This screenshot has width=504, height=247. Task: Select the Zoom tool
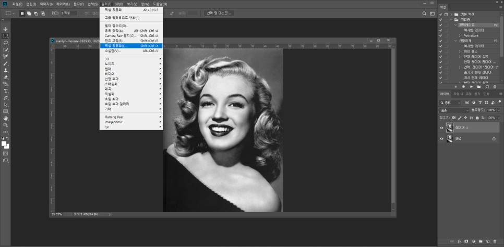(5, 125)
